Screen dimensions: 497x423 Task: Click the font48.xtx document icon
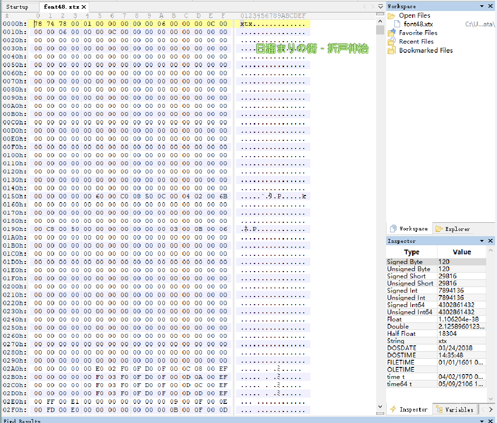point(397,24)
